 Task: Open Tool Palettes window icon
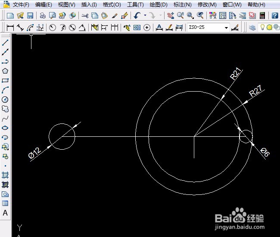233,15
